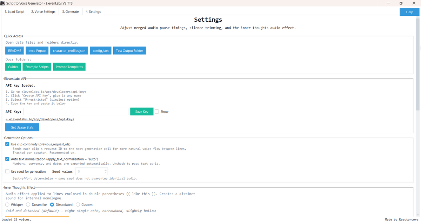Click the Seed value field
The image size is (421, 223).
tap(89, 171)
